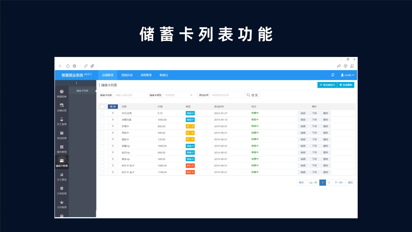Viewport: 412px width, 232px height.
Task: Go to the 尾页 pagination link
Action: [350, 183]
